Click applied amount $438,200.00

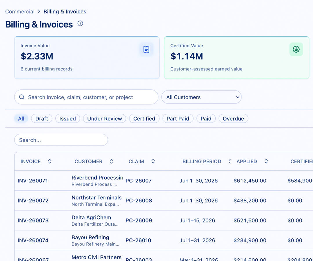(250, 200)
